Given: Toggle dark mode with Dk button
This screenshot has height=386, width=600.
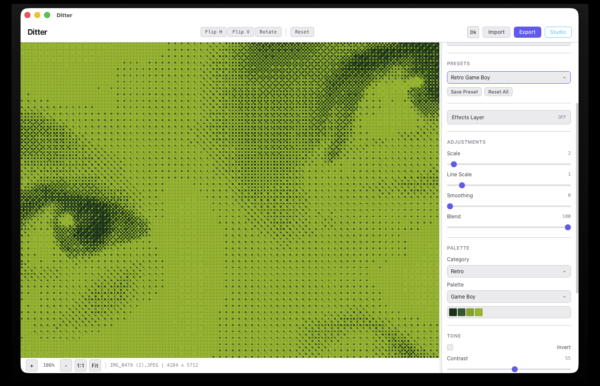Looking at the screenshot, I should 473,32.
